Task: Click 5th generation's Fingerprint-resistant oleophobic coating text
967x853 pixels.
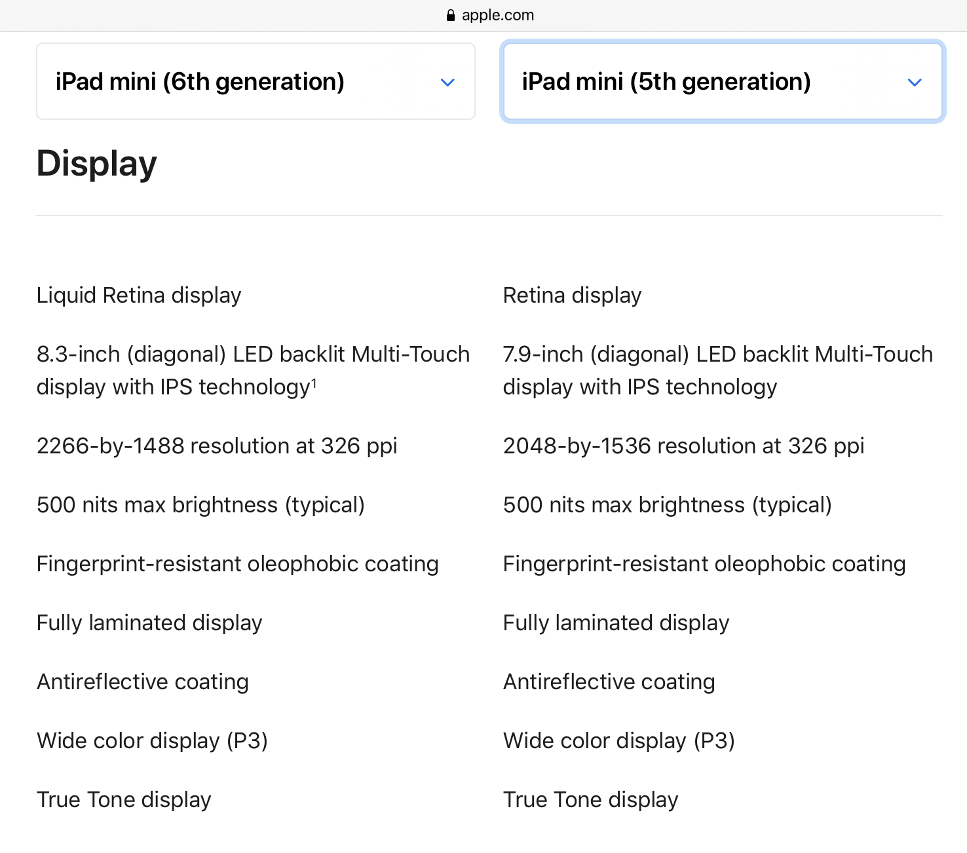Action: [704, 564]
